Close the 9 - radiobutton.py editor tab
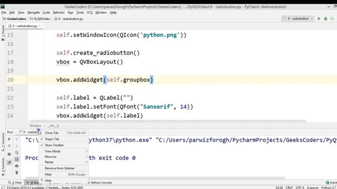Viewport: 337px width, 189px height. coord(40,26)
